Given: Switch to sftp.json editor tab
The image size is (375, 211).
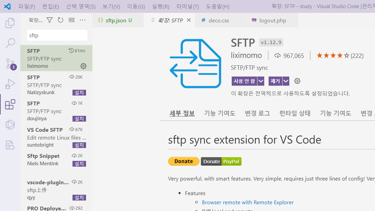Looking at the screenshot, I should [118, 20].
